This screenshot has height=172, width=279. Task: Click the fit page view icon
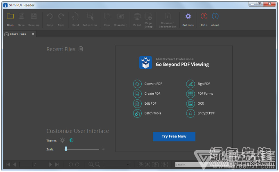(141, 164)
